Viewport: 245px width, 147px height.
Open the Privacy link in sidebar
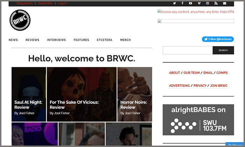(x=200, y=86)
